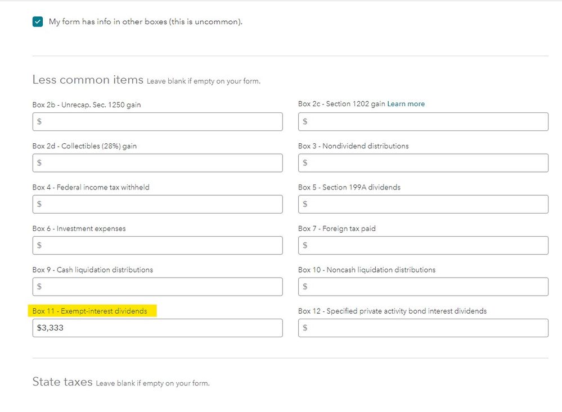Focus the Box 2c Section 1202 gain input
Image resolution: width=562 pixels, height=412 pixels.
(423, 122)
